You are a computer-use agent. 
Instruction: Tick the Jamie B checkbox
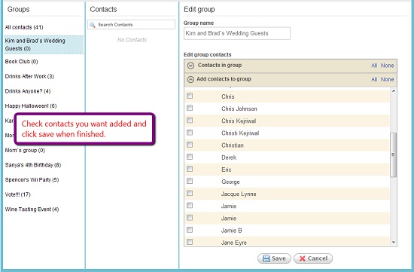[x=190, y=230]
